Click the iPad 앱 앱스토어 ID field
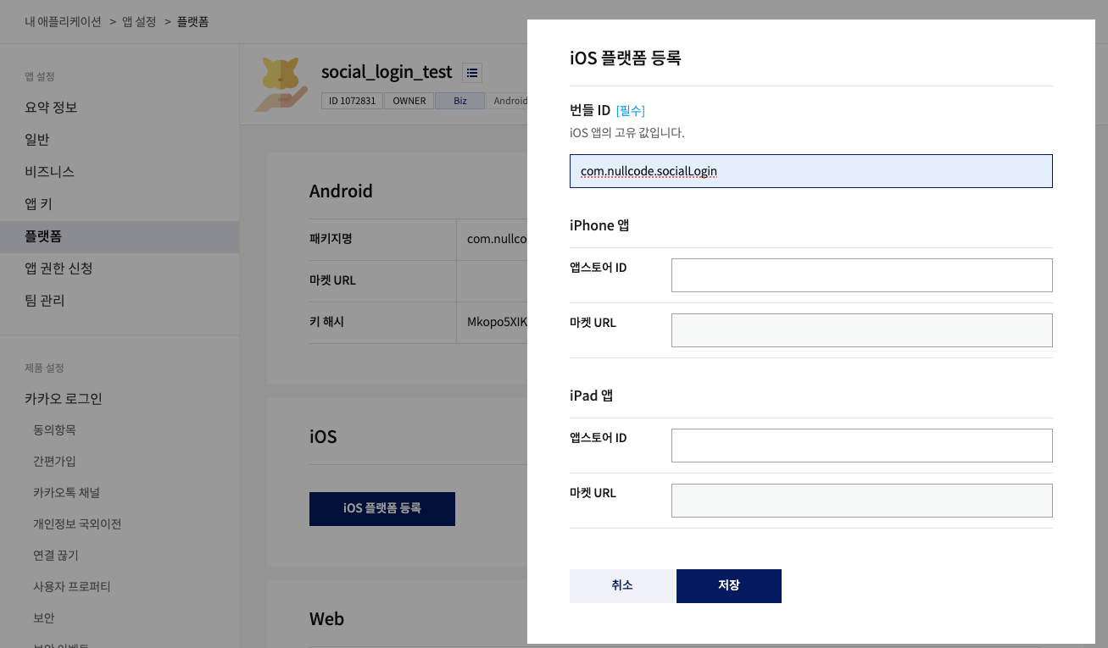Screen dimensions: 1108x648 861,446
